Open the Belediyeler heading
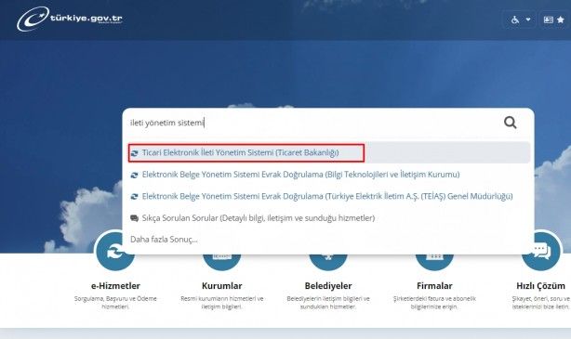The height and width of the screenshot is (339, 571). (x=328, y=286)
